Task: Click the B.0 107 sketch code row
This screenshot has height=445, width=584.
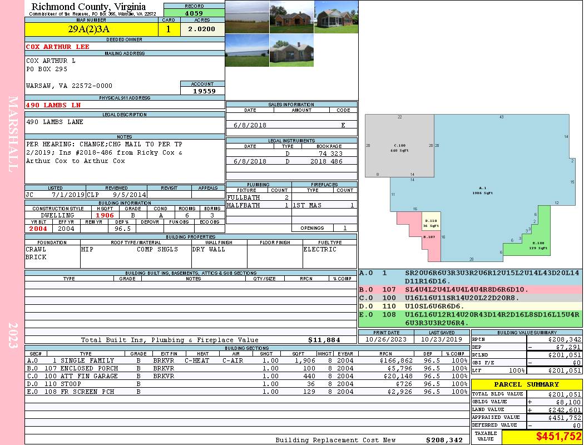Action: coord(470,289)
